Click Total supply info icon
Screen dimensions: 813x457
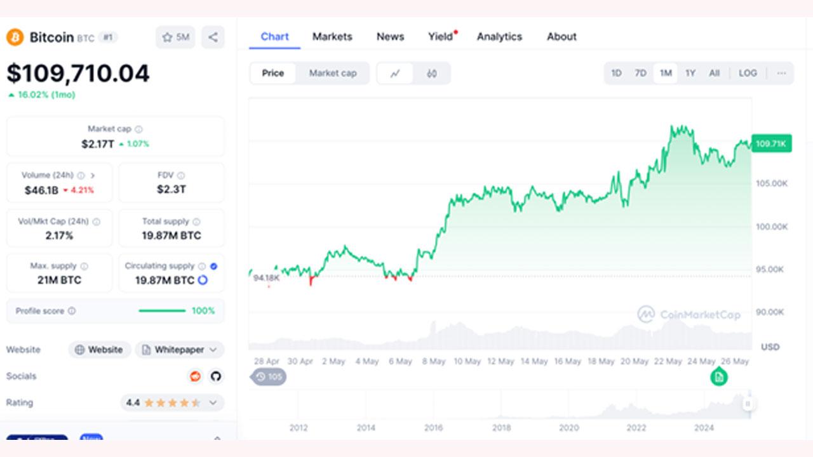pyautogui.click(x=196, y=222)
